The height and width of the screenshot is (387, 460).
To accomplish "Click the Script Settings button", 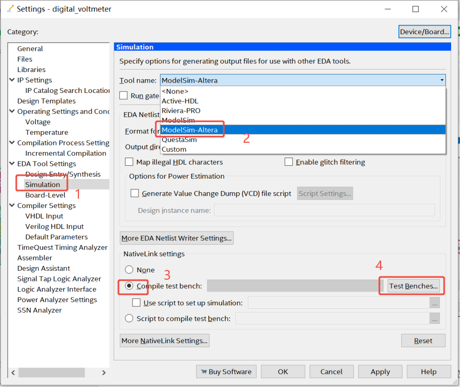I will [x=325, y=193].
